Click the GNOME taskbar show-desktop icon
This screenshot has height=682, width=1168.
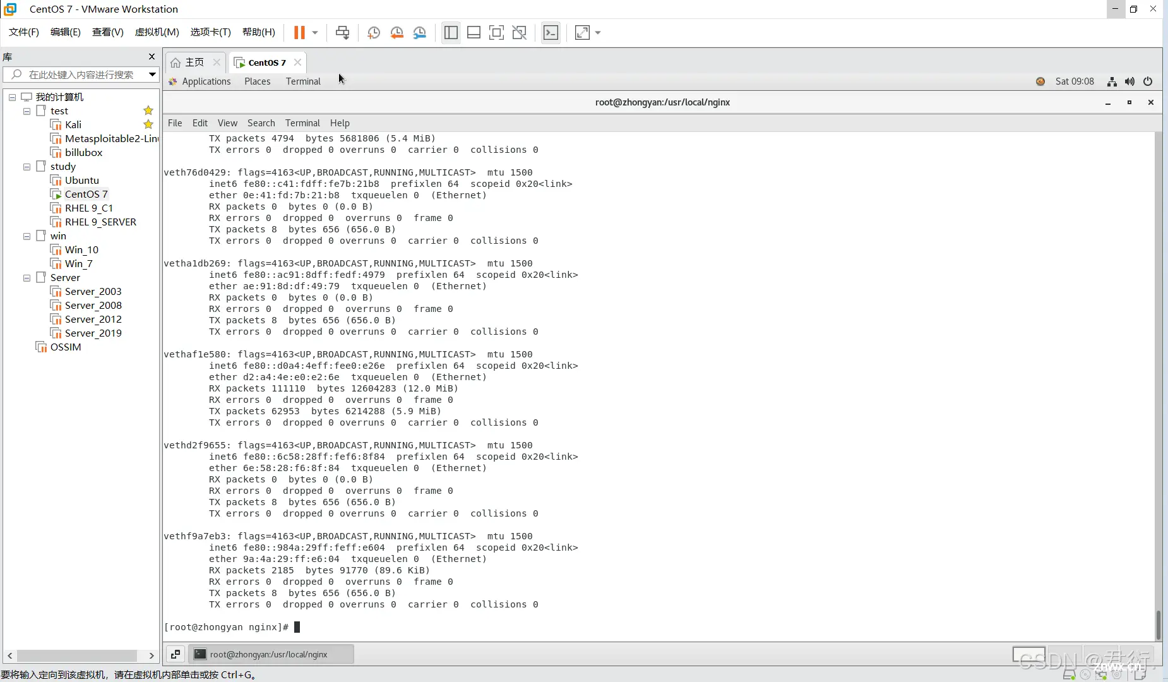pos(176,654)
